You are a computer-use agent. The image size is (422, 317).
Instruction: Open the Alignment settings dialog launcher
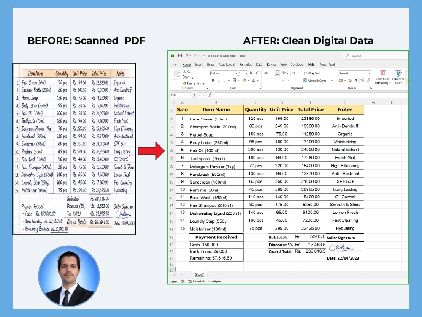[x=335, y=88]
